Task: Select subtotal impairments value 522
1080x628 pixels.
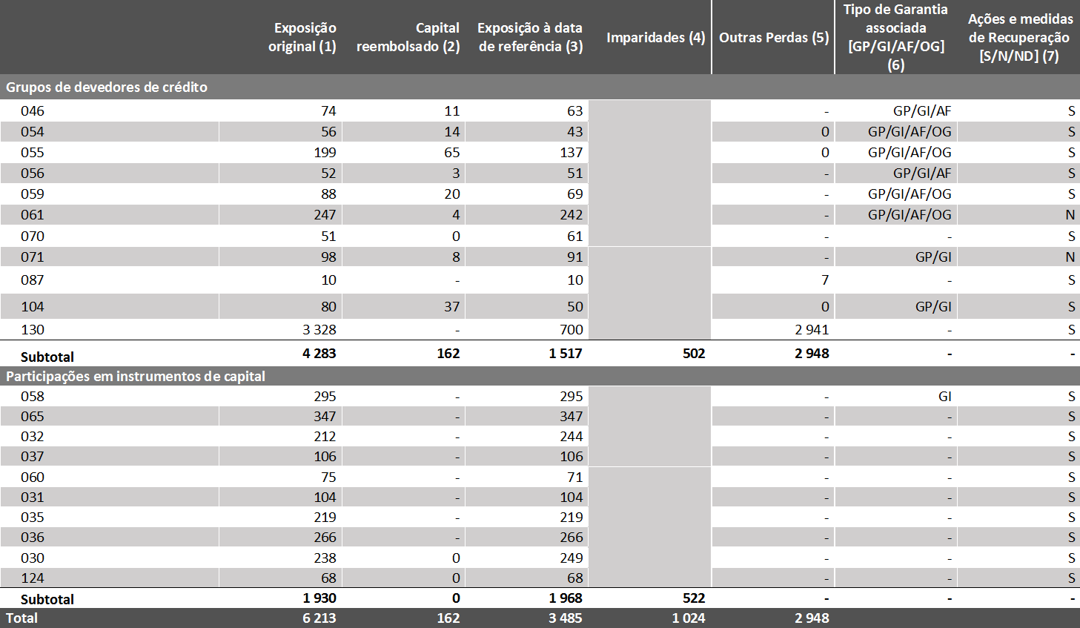Action: click(x=694, y=598)
